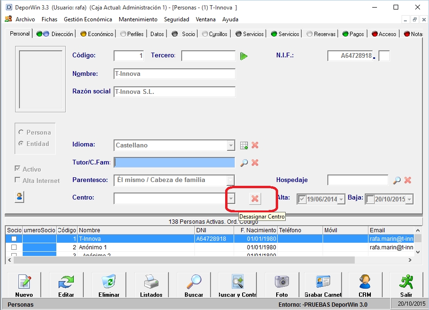Screen dimensions: 429x310
Task: Click the person icon below Alta Internet
Action: click(19, 197)
